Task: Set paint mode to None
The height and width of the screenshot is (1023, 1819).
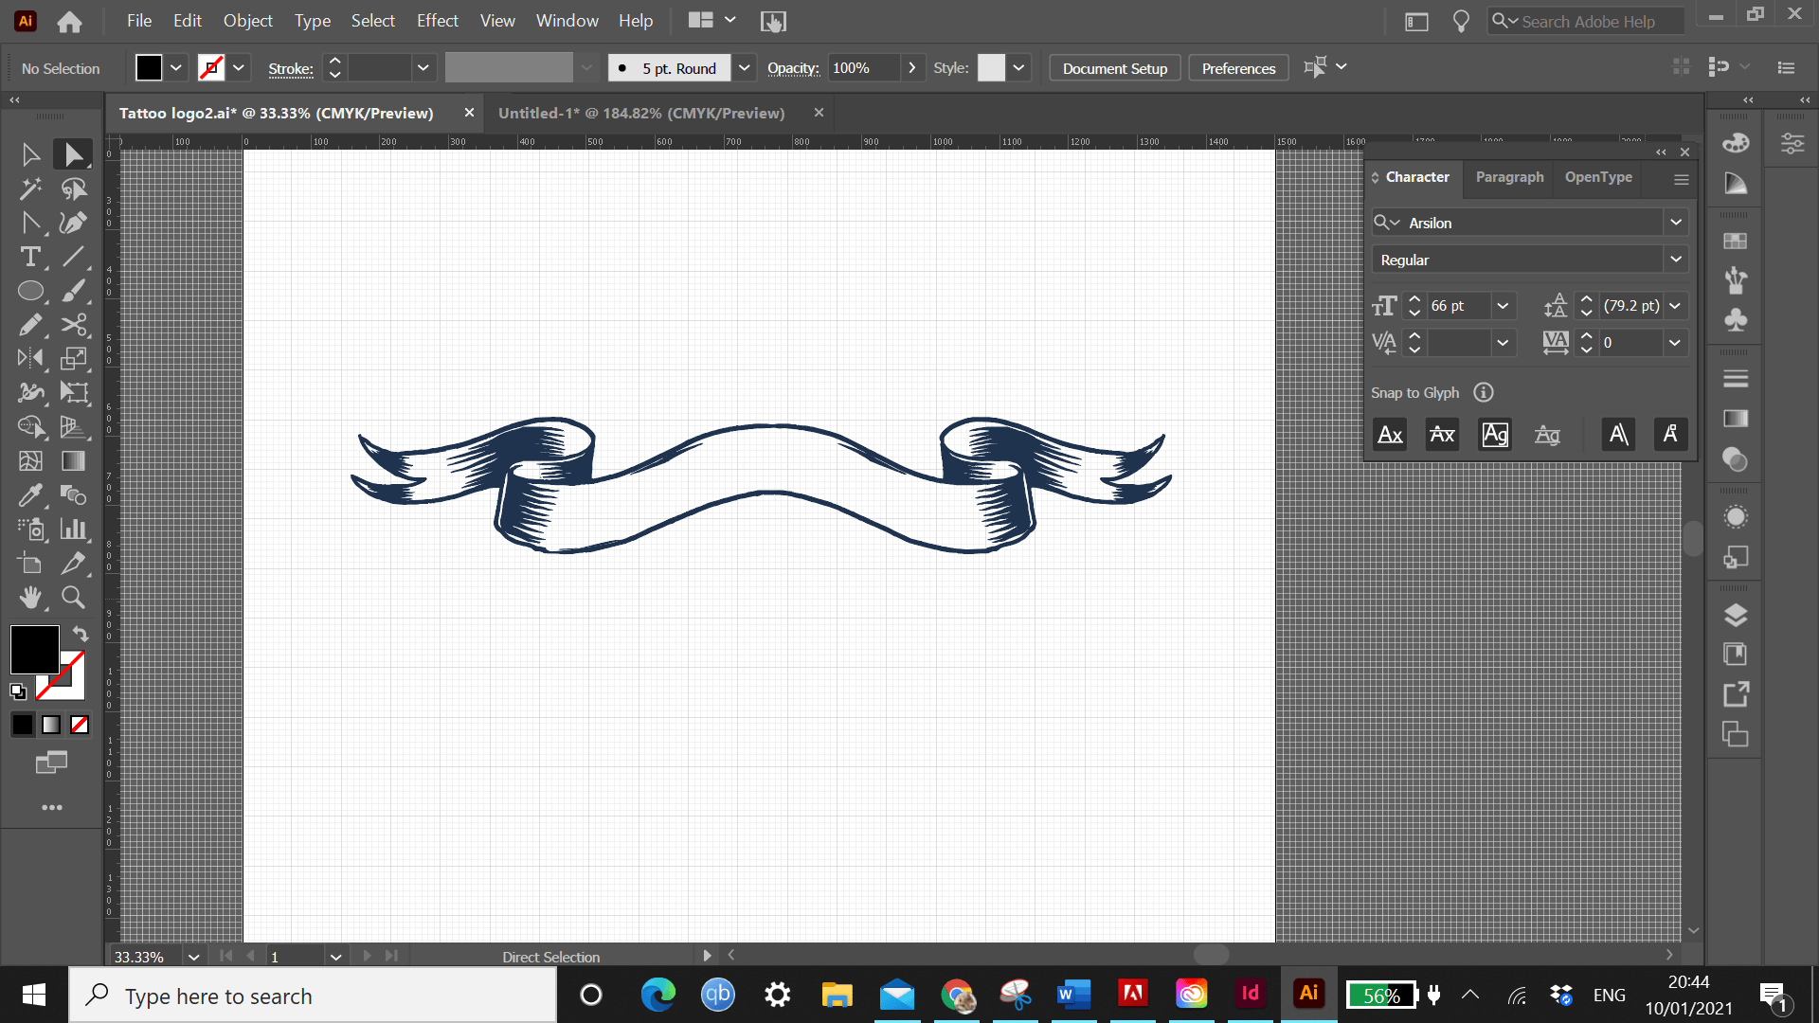Action: point(80,725)
